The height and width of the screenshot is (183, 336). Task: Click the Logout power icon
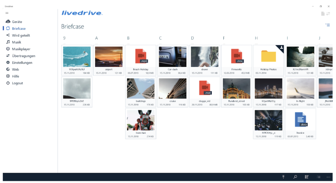click(8, 83)
